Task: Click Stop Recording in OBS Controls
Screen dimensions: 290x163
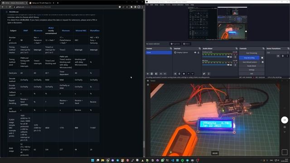Action: [x=249, y=58]
